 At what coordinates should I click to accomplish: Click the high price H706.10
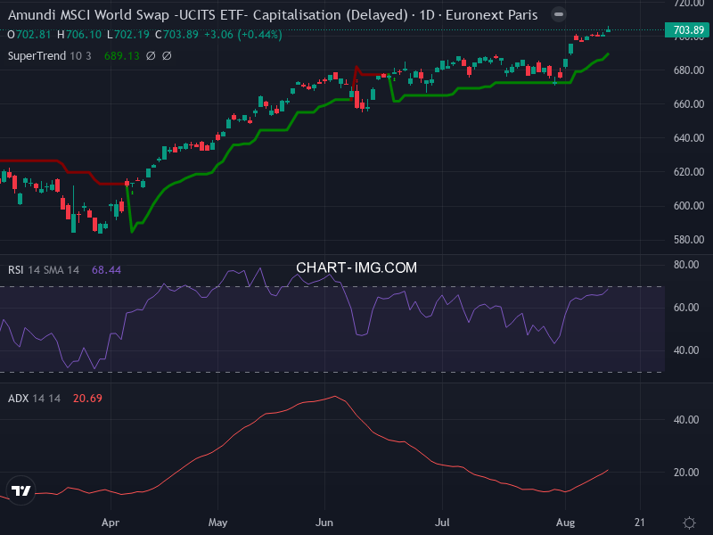click(79, 35)
